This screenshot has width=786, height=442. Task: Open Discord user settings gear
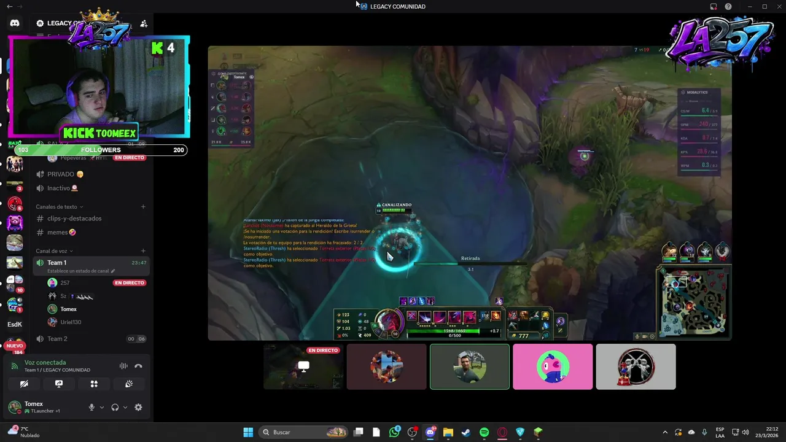point(138,407)
